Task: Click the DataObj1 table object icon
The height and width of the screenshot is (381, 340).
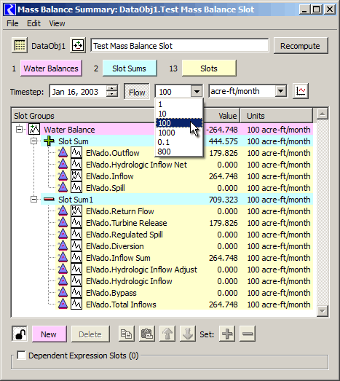Action: (20, 45)
